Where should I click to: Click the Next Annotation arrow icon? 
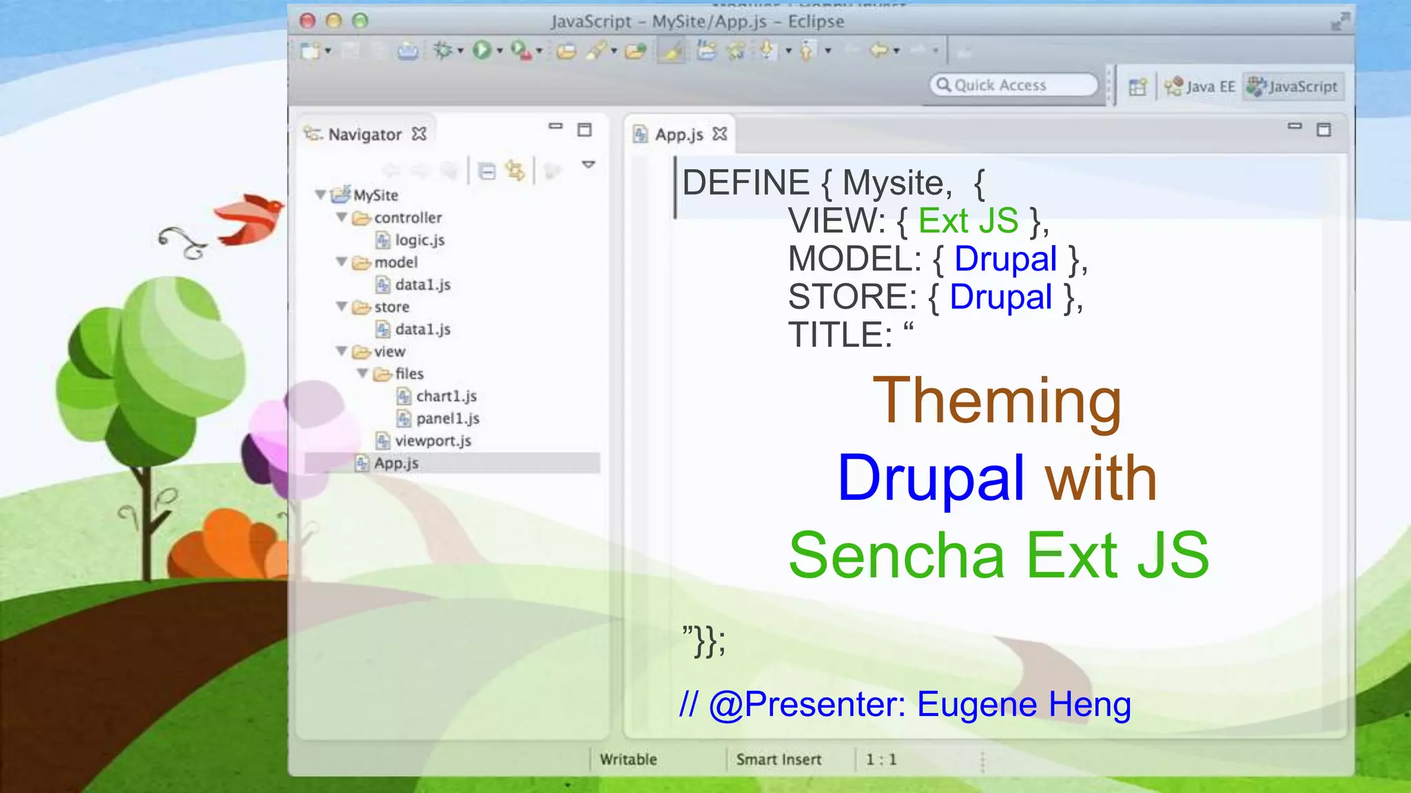[x=767, y=50]
